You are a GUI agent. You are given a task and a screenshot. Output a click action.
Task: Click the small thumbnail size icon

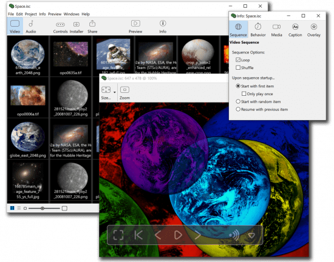[25, 208]
